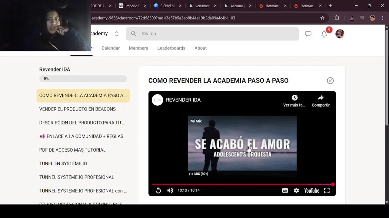The image size is (389, 218).
Task: Open the Chrome profile avatar in the toolbar
Action: click(x=373, y=18)
